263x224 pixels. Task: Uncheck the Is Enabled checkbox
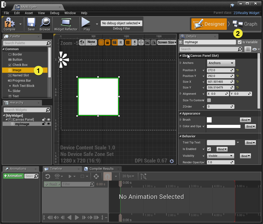coord(209,149)
